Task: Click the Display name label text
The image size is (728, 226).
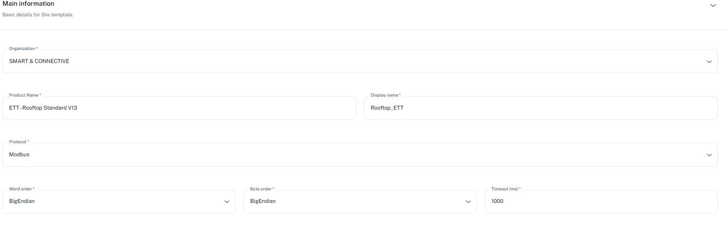Action: coord(385,95)
